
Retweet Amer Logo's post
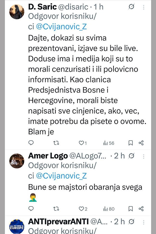click(x=56, y=209)
